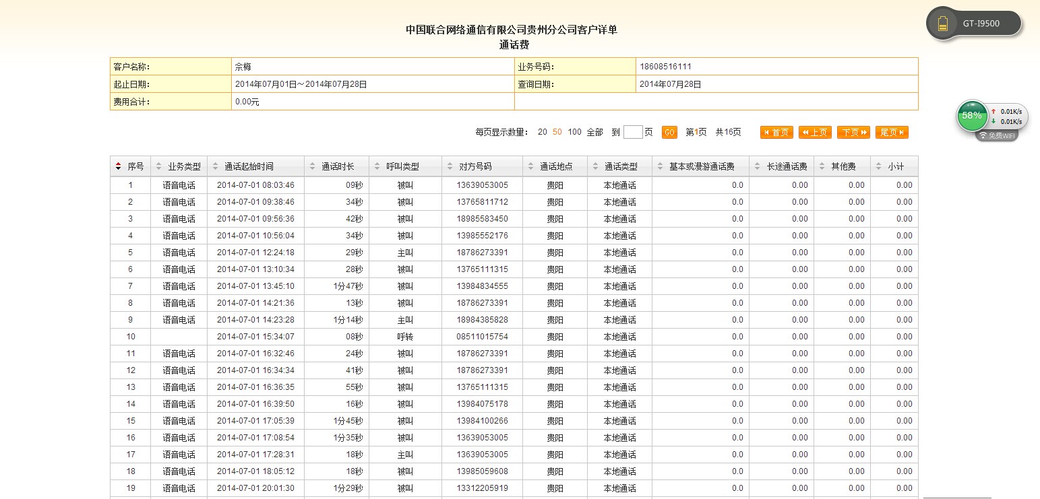Go to the 首页 first page
Screen dimensions: 1040x499
point(776,133)
